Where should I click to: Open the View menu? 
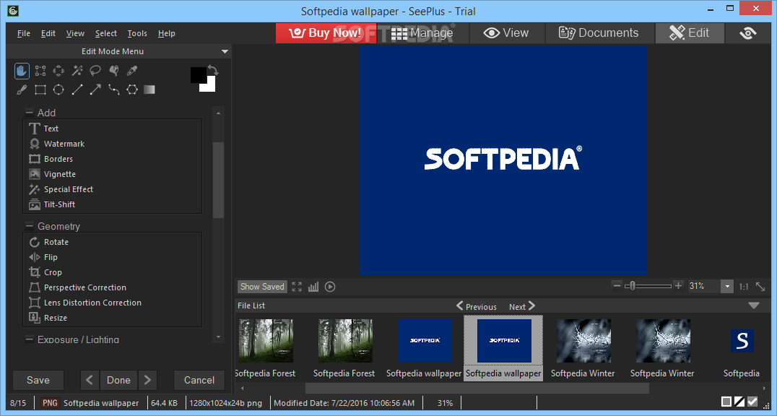click(x=75, y=33)
